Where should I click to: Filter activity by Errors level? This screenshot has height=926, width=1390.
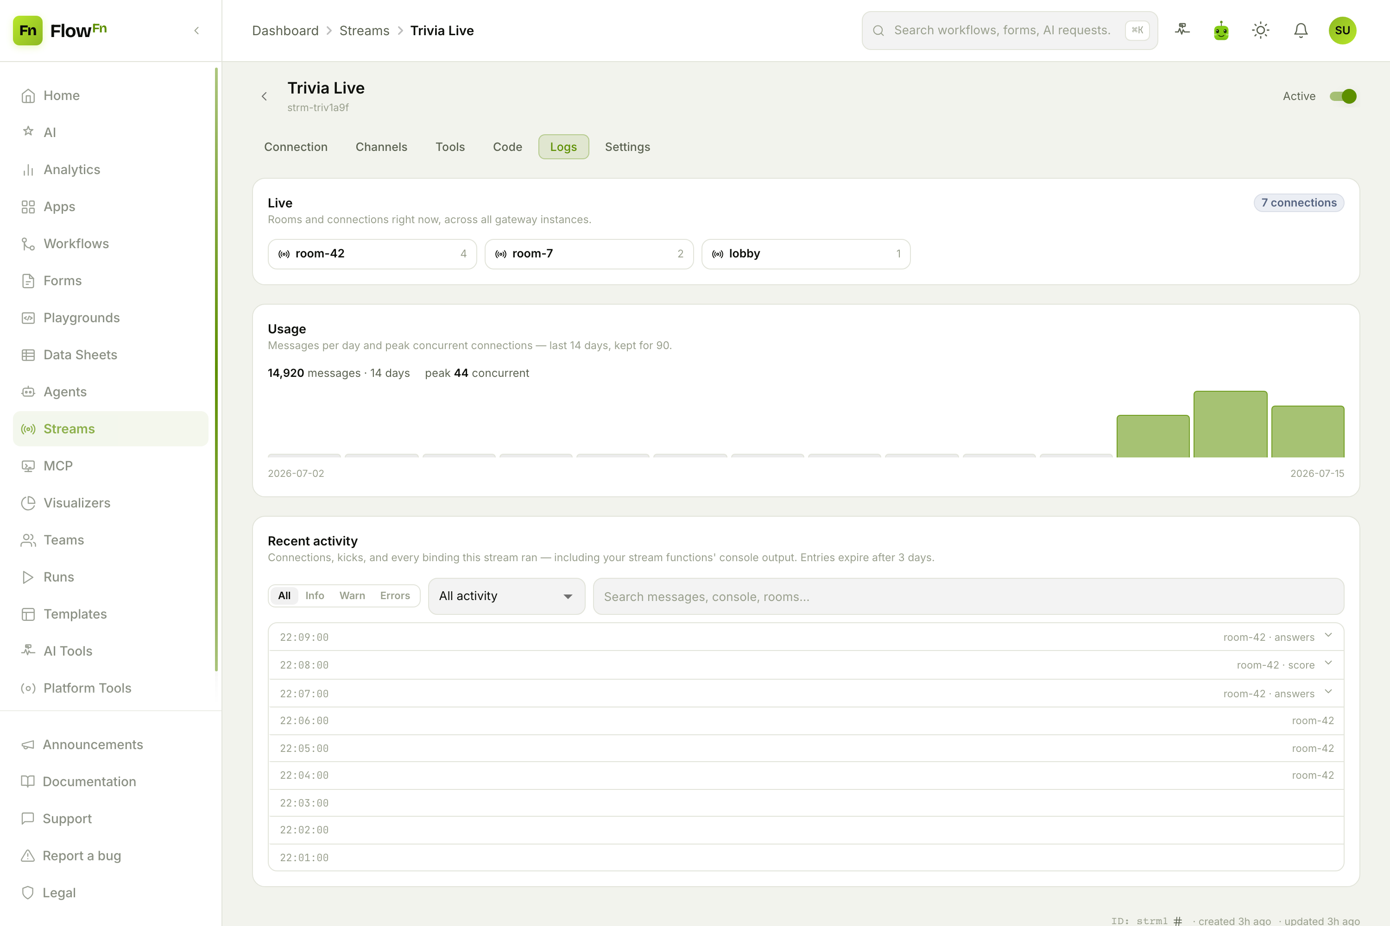[x=395, y=595]
